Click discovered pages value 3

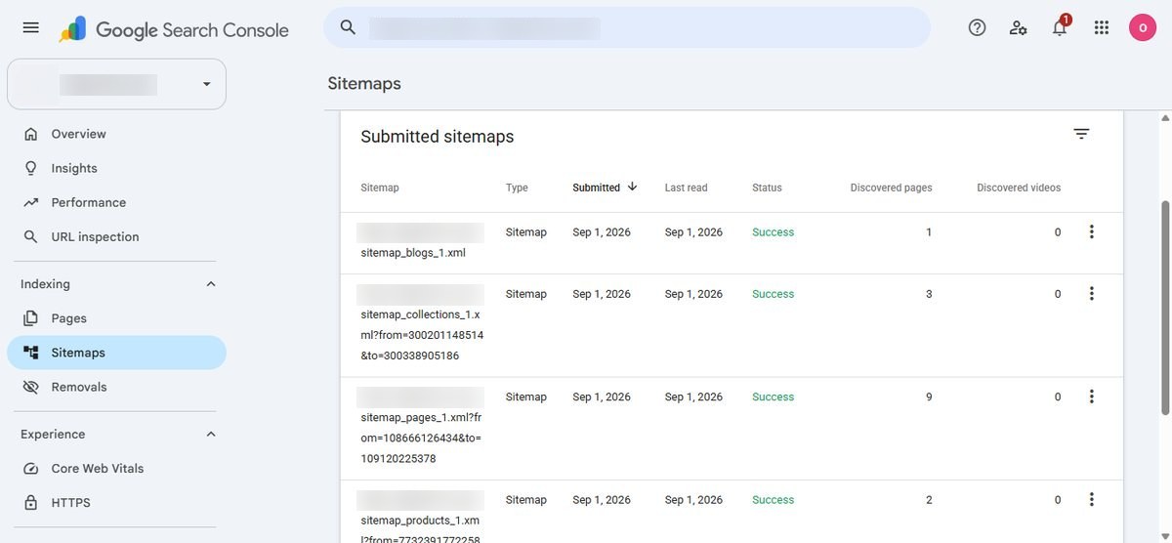click(x=929, y=294)
